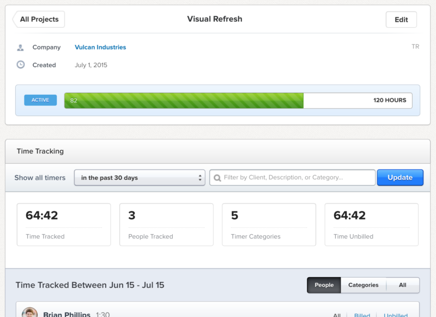
Task: Click the Time Unbilled card
Action: click(372, 224)
